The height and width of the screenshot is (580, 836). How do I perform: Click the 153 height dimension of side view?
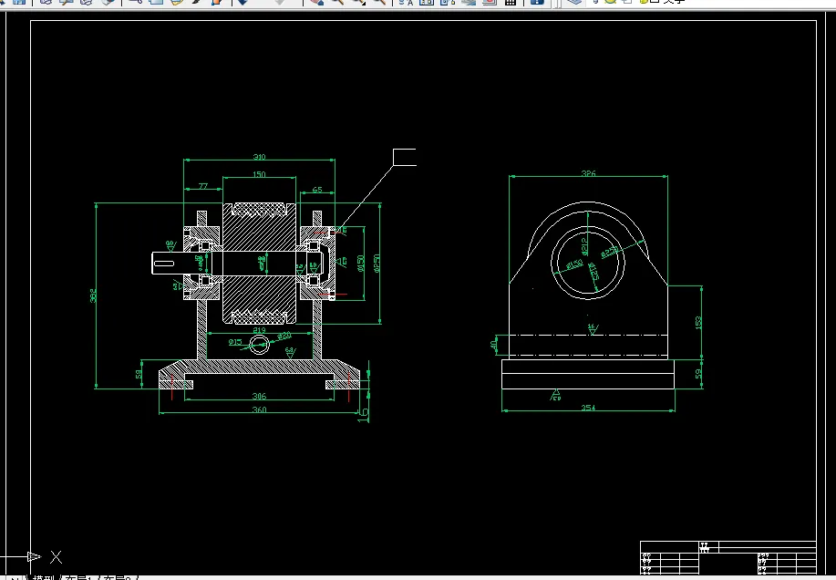pyautogui.click(x=699, y=323)
